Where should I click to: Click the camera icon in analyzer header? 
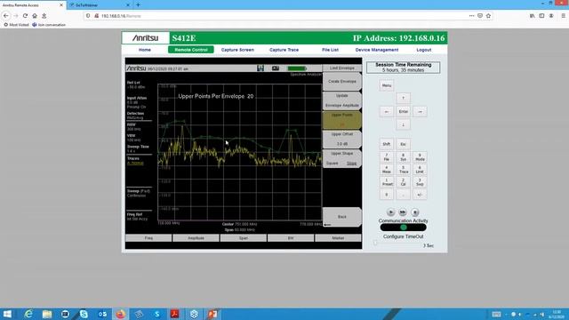point(276,68)
